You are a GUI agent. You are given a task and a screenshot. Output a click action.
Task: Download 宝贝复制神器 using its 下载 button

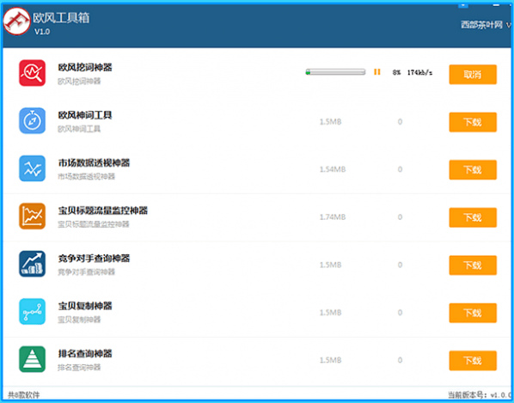click(x=473, y=313)
